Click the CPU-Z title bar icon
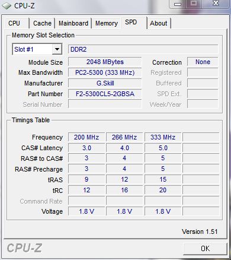Viewport: 231px width, 260px height. pyautogui.click(x=7, y=5)
